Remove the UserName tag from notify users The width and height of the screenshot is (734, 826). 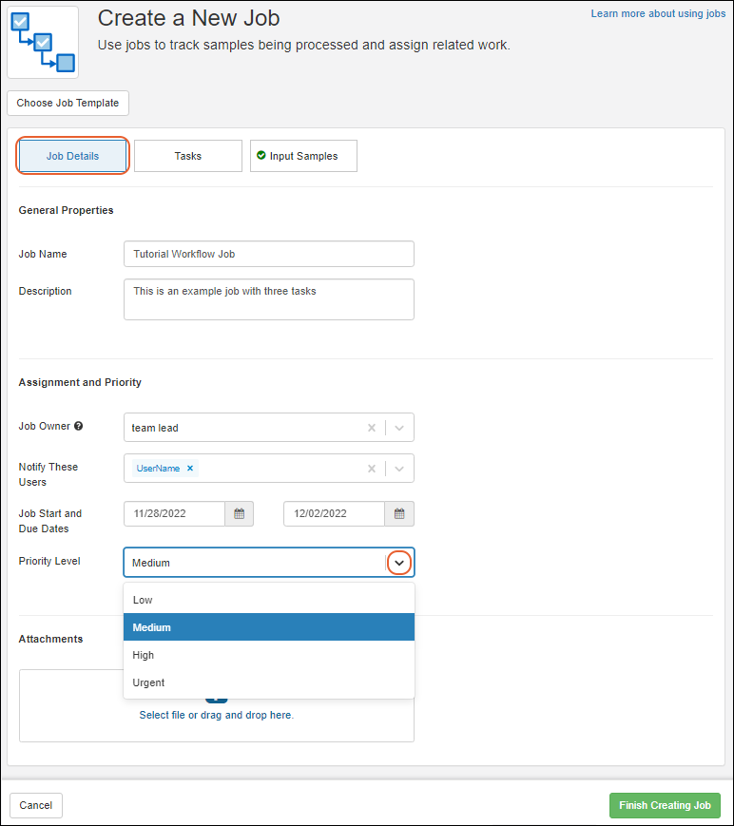[x=190, y=469]
